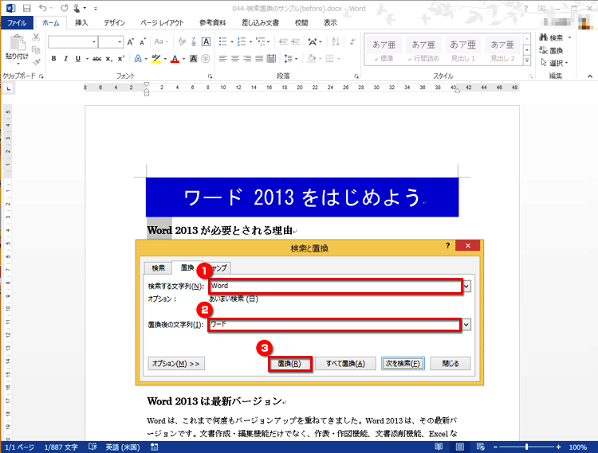Expand the Styles gallery more arrow
Screen dimensions: 598x453
coord(527,61)
